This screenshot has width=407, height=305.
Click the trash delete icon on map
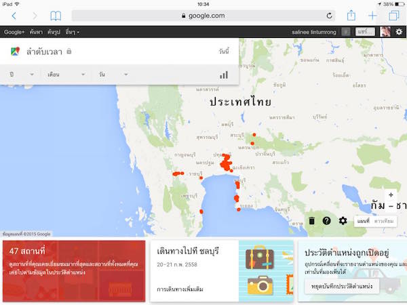311,220
